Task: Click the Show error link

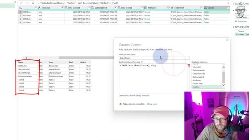Action: click(152, 104)
